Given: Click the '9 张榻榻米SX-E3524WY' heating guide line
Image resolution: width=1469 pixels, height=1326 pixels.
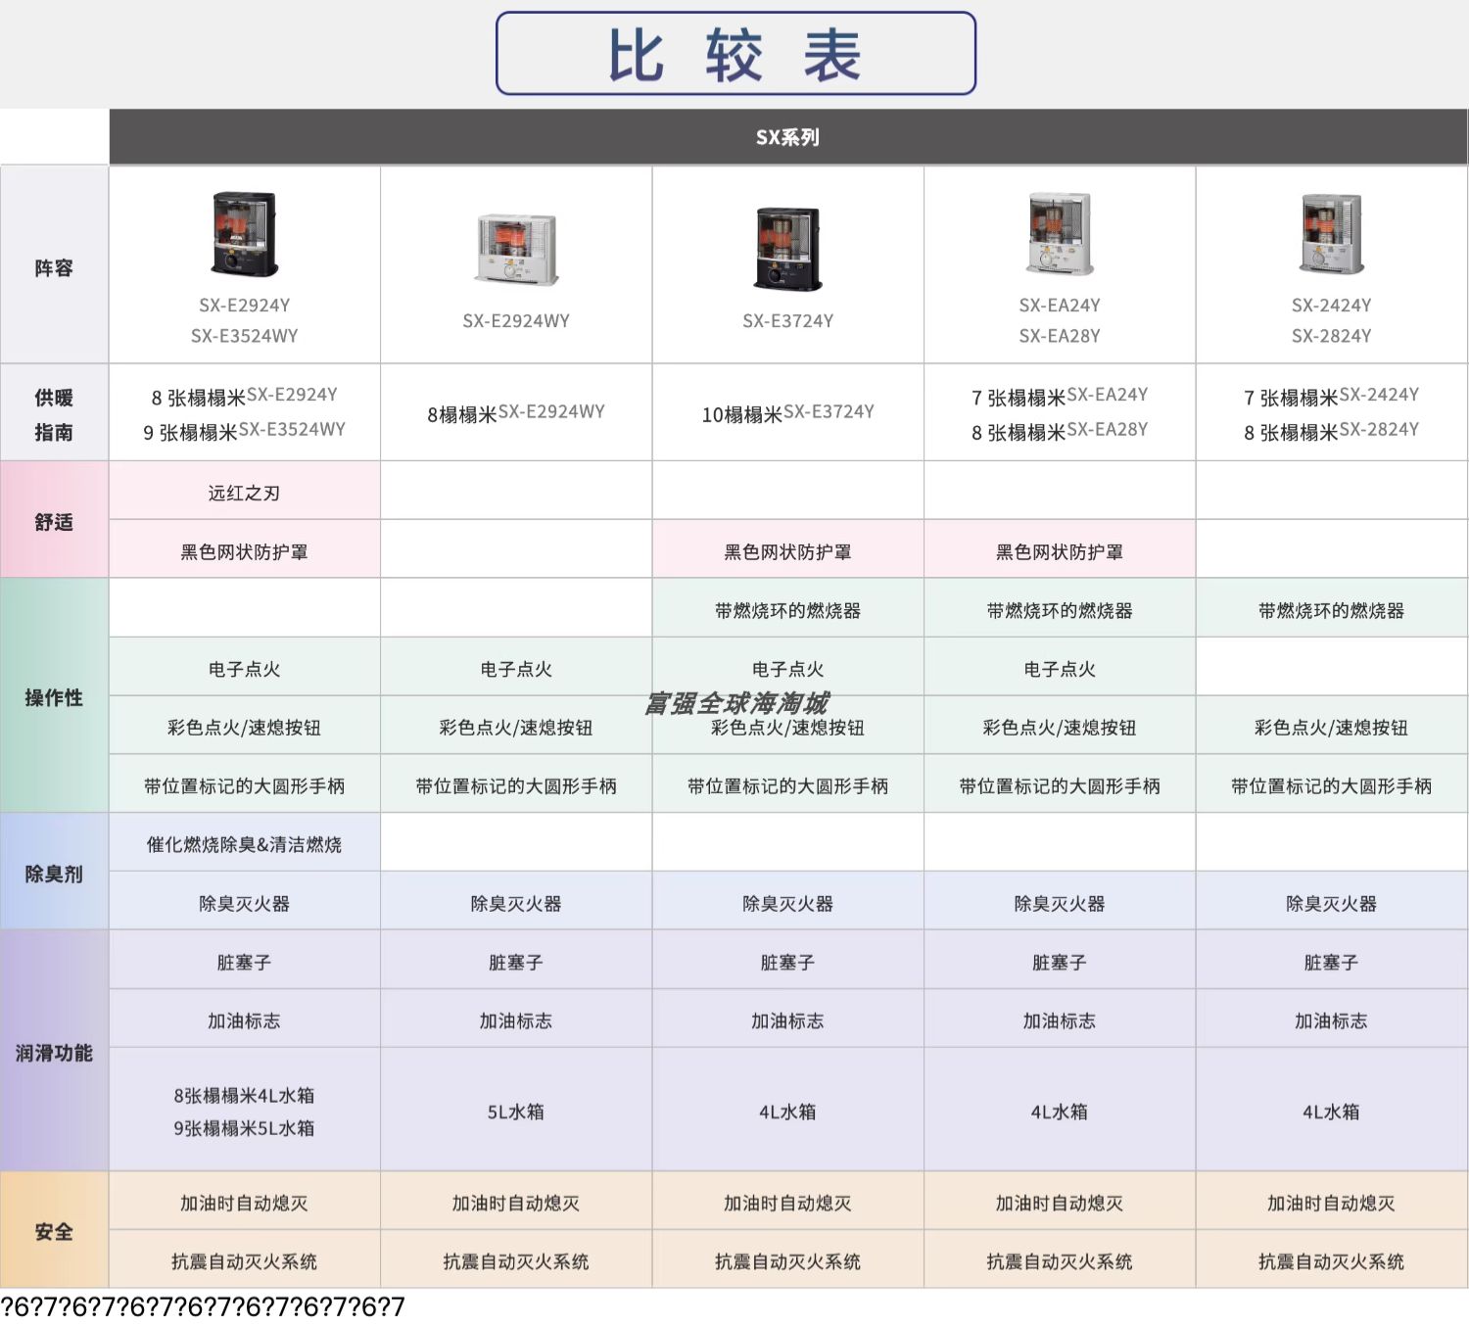Looking at the screenshot, I should pos(244,431).
